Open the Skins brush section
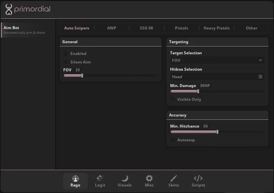This screenshot has height=193, width=274. 173,181
